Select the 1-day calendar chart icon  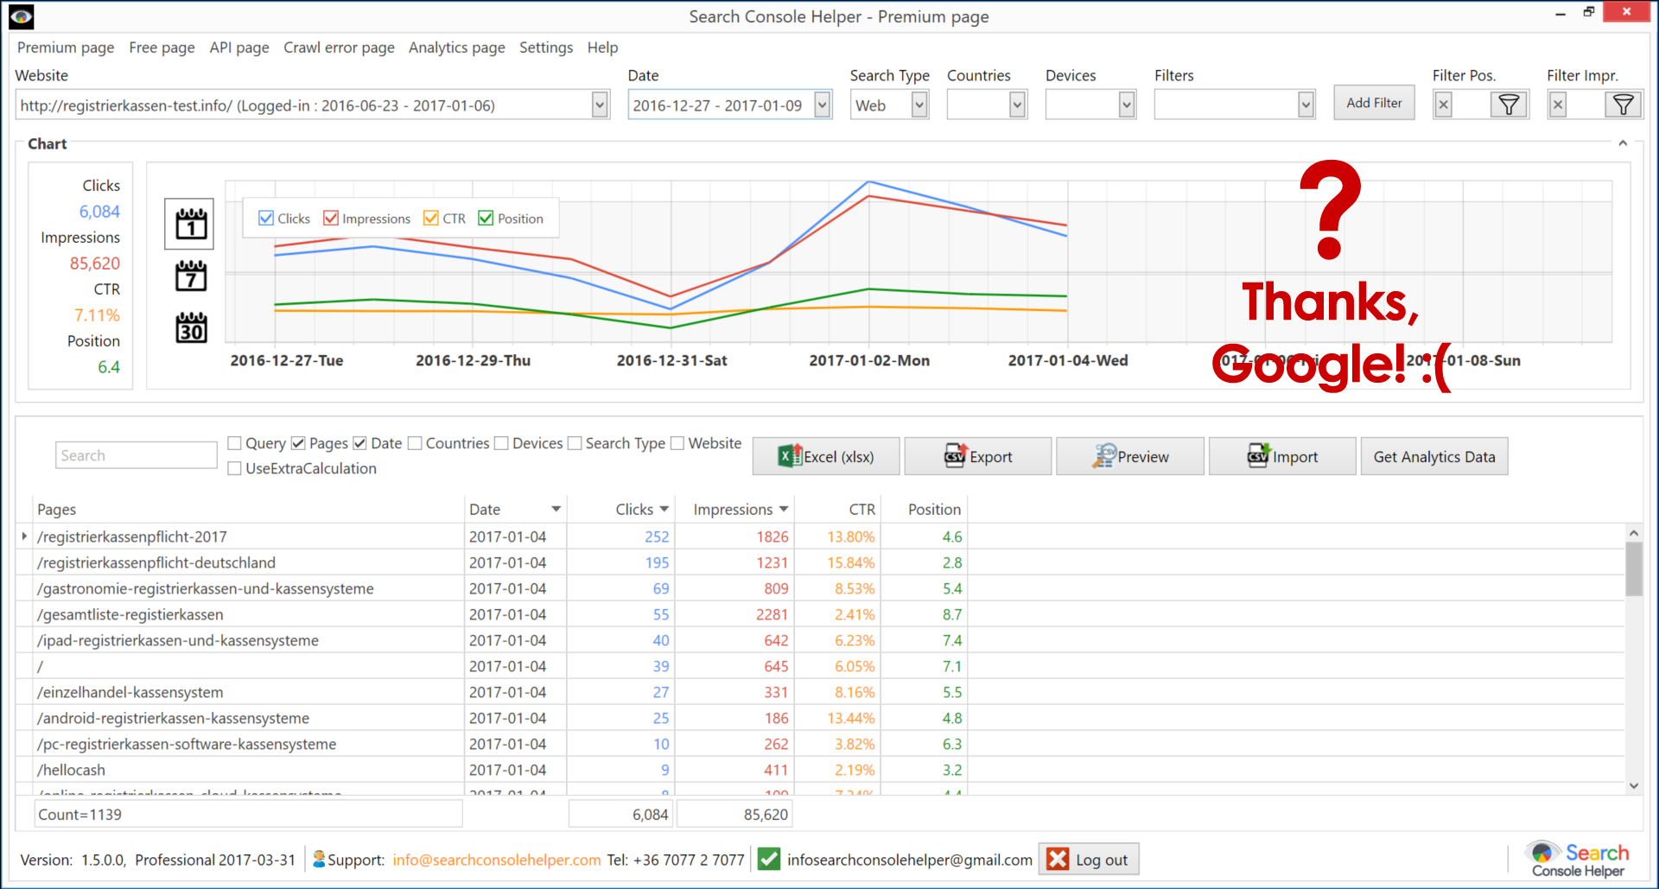tap(190, 225)
